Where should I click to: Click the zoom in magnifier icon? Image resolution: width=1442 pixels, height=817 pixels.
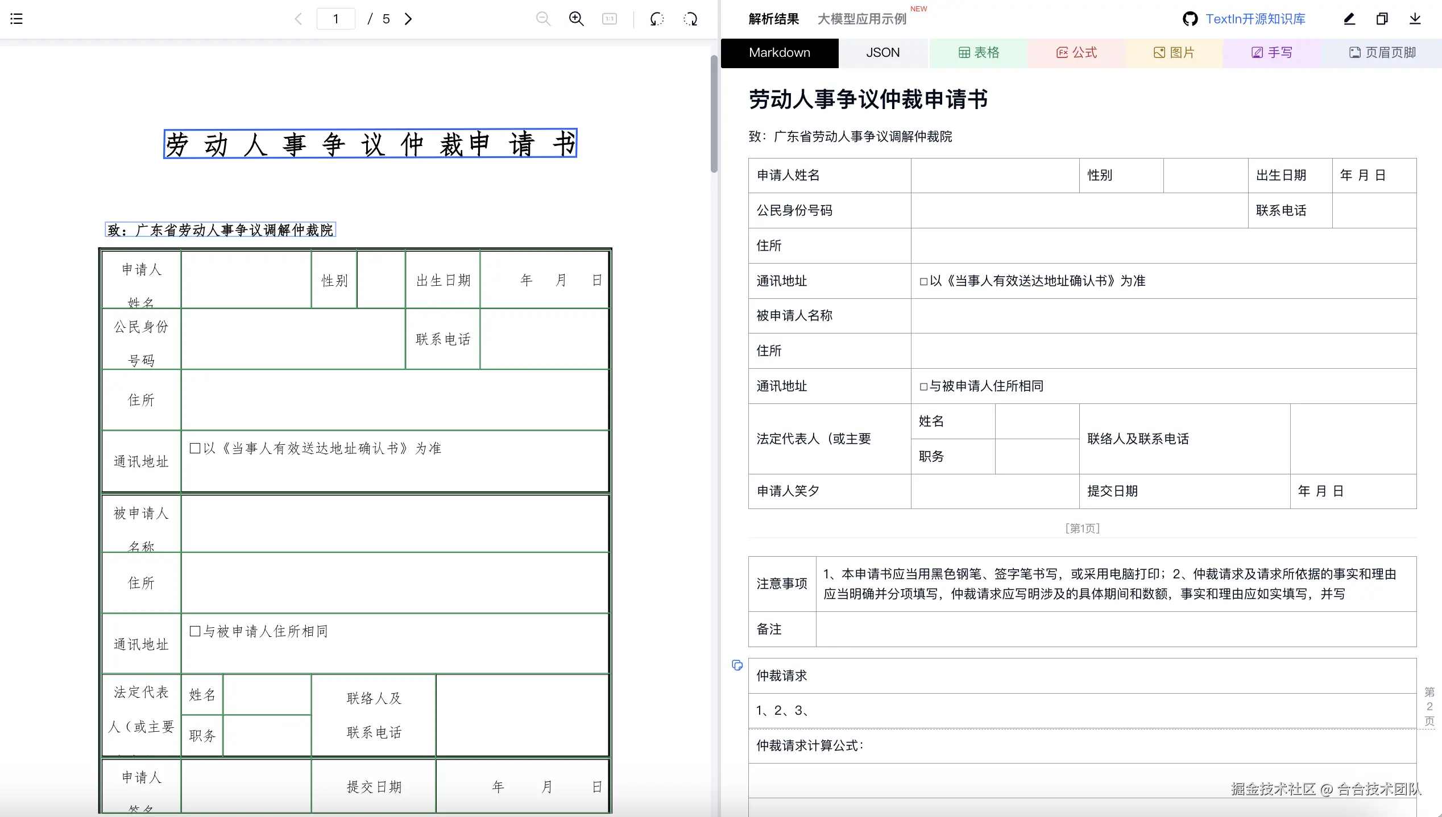(576, 19)
